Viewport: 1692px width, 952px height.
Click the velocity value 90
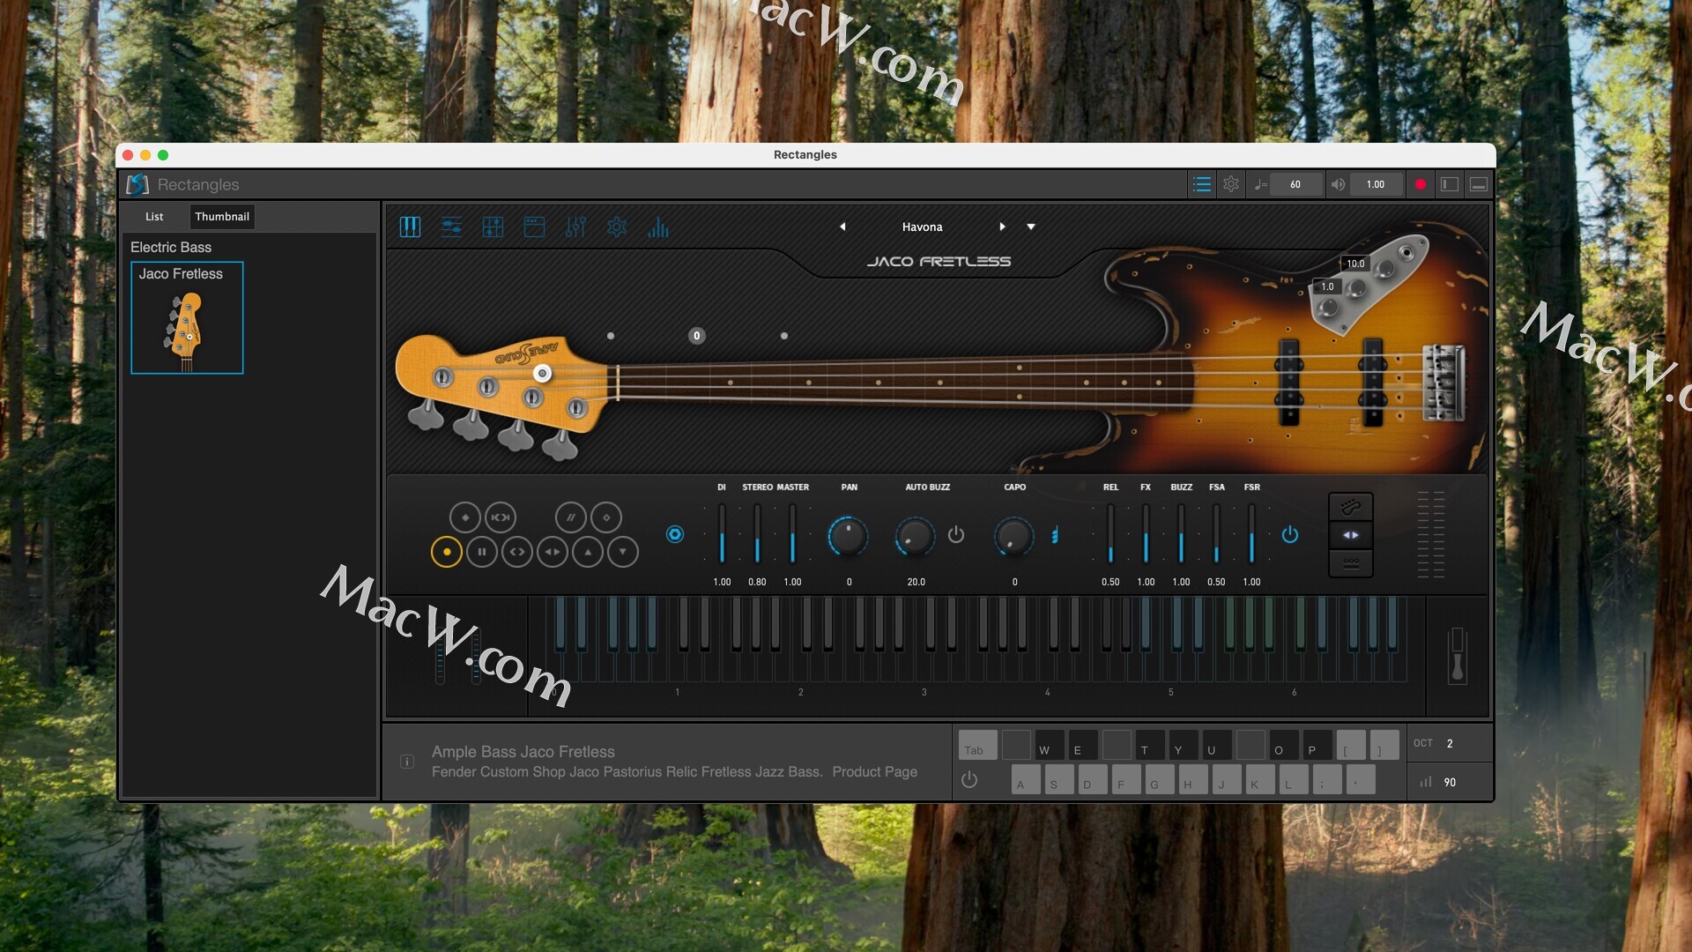click(1450, 783)
